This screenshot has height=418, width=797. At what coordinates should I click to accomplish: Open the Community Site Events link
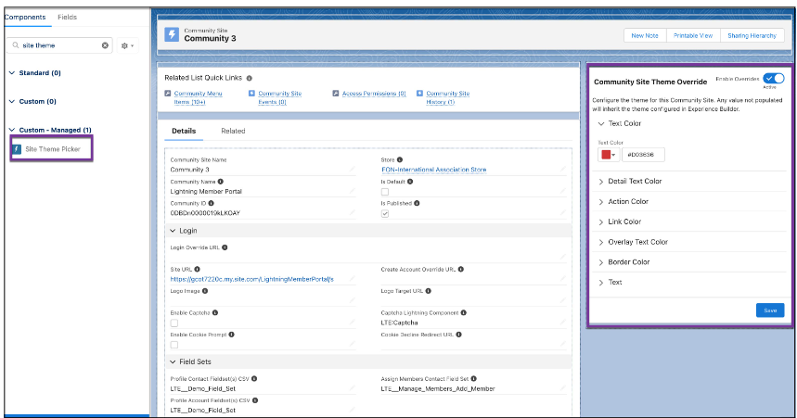280,97
